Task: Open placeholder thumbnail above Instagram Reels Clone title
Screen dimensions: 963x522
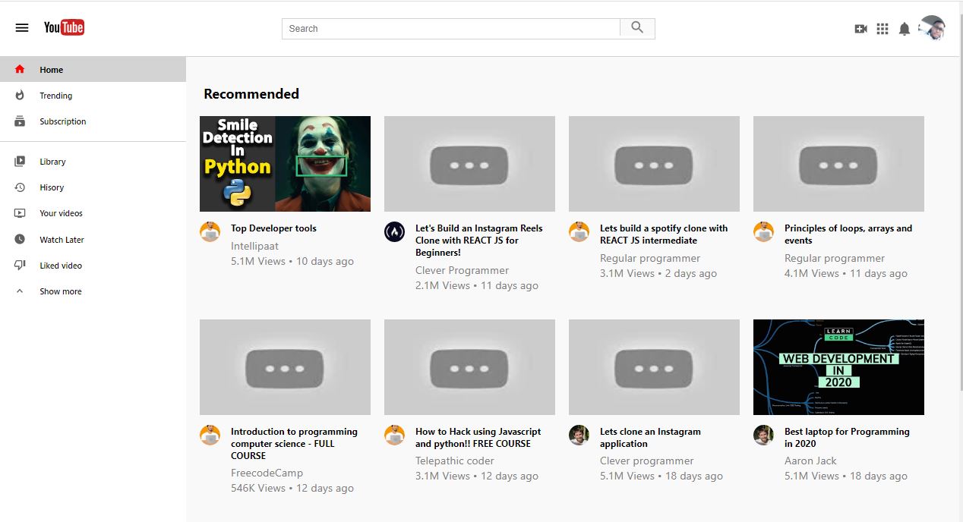Action: pyautogui.click(x=469, y=163)
